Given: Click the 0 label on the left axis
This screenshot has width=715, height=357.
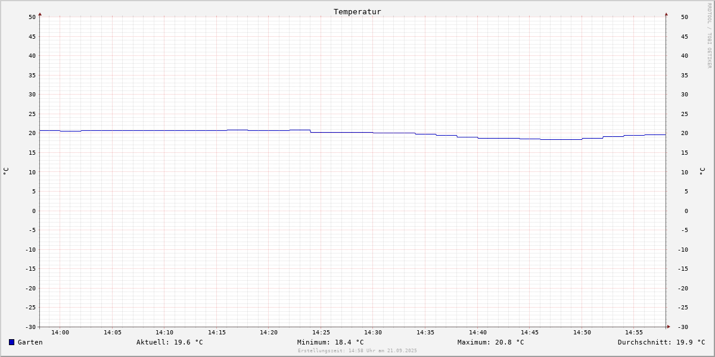Looking at the screenshot, I should pyautogui.click(x=34, y=211).
